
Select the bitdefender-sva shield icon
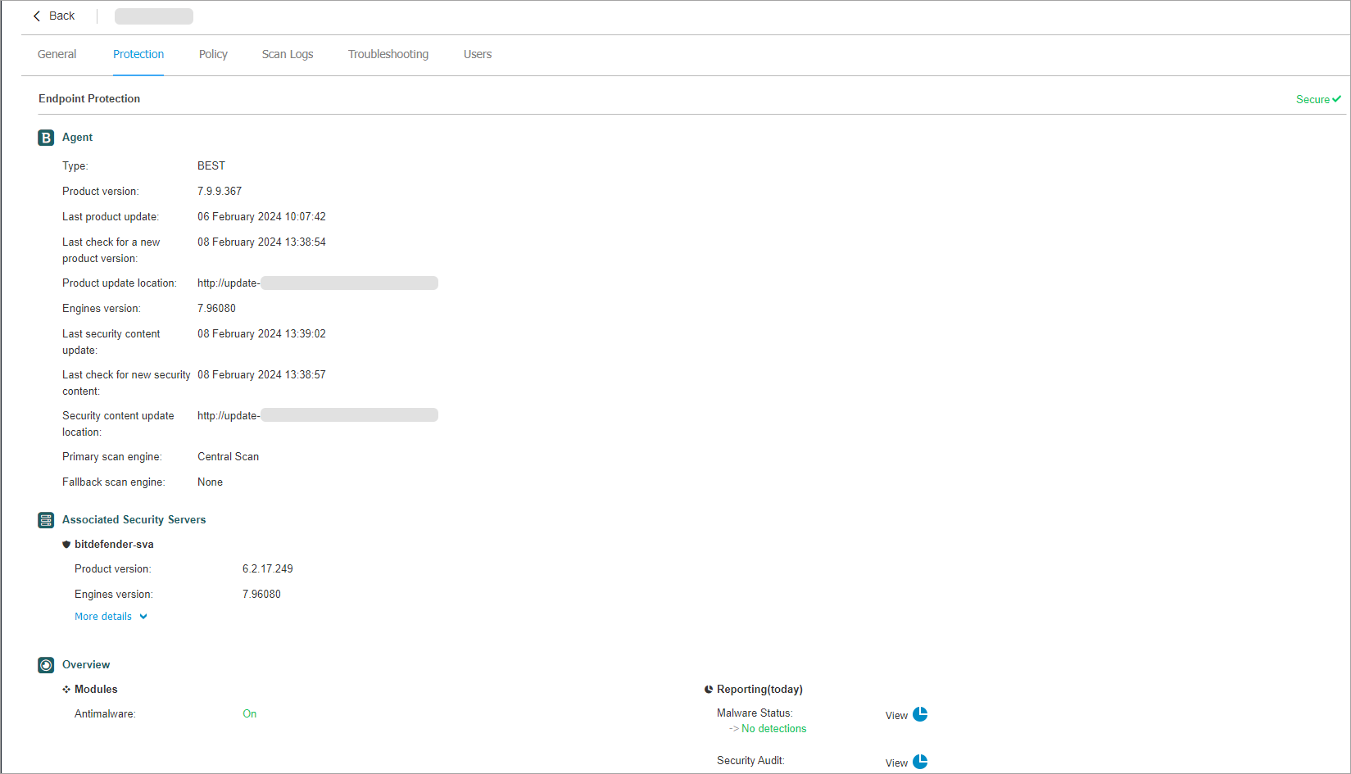click(66, 544)
